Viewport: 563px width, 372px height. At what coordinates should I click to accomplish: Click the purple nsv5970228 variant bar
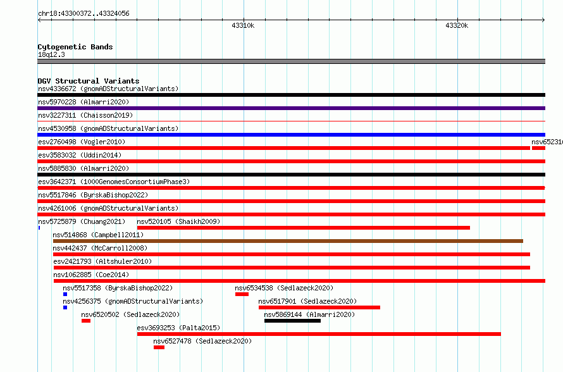(x=291, y=108)
